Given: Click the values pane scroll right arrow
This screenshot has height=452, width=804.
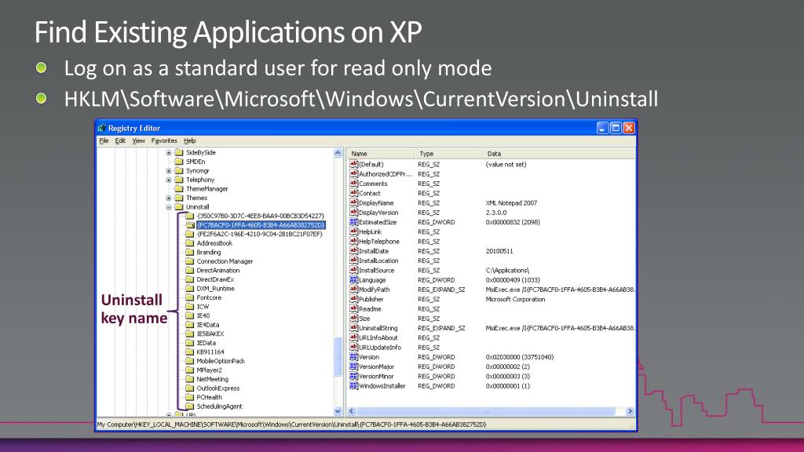Looking at the screenshot, I should (x=630, y=411).
